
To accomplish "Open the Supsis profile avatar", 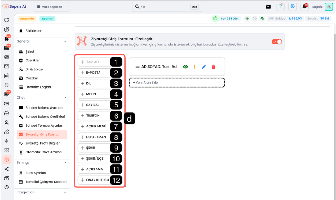I will coord(329,7).
